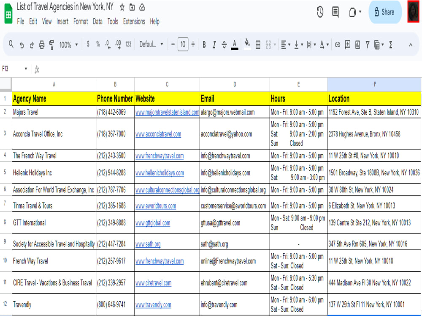The height and width of the screenshot is (316, 422).
Task: Decrease decimal places
Action: pos(108,44)
